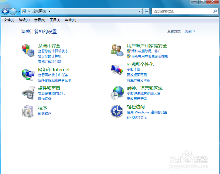
Task: Click 查找并解决问题 link
Action: (50, 61)
